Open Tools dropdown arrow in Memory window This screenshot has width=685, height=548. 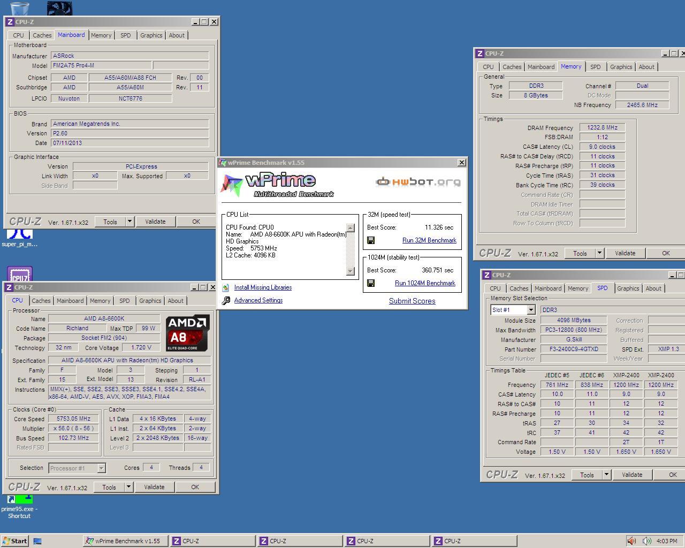click(599, 253)
